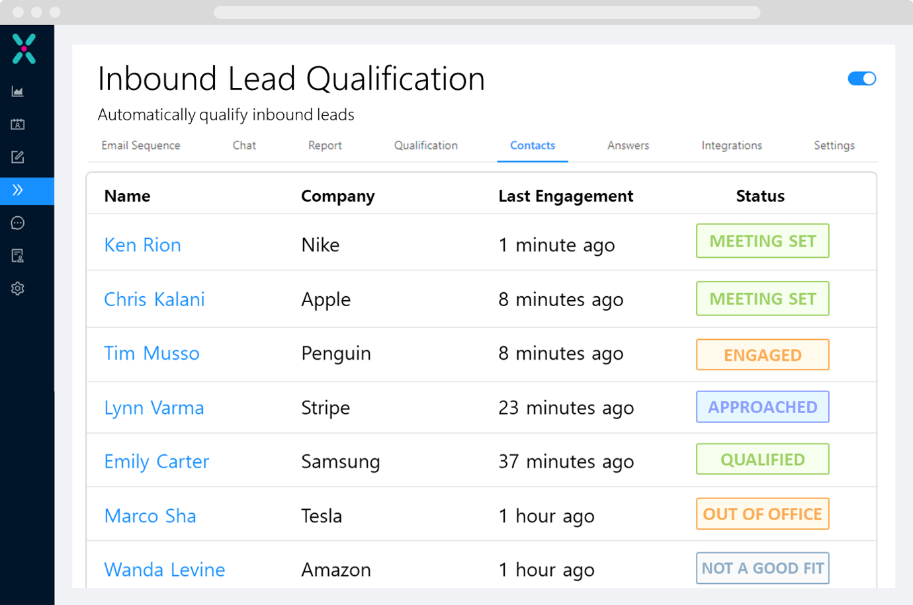
Task: Open the analytics chart icon in sidebar
Action: [x=18, y=91]
